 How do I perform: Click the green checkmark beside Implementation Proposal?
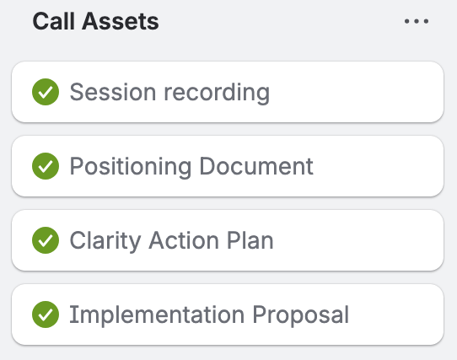coord(46,314)
